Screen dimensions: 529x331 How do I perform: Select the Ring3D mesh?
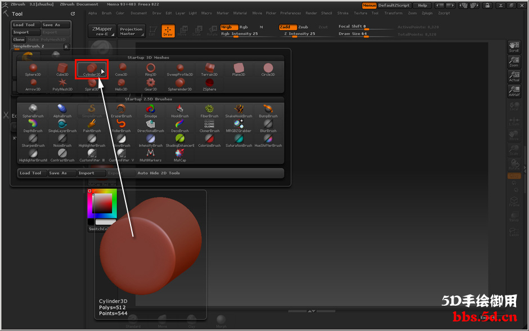tap(150, 69)
